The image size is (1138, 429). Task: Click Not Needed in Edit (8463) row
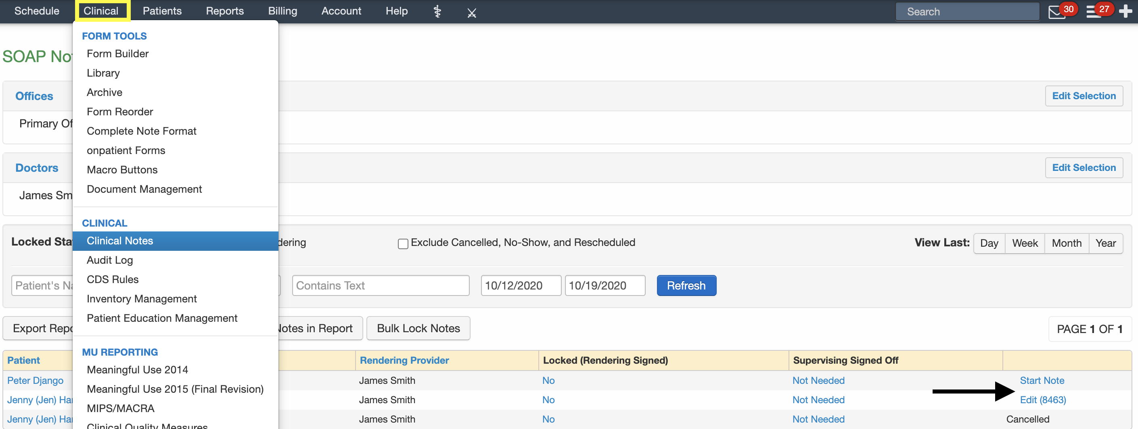point(818,400)
